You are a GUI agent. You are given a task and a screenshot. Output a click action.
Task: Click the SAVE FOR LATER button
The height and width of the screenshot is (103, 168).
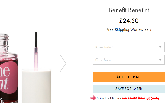pos(129,89)
